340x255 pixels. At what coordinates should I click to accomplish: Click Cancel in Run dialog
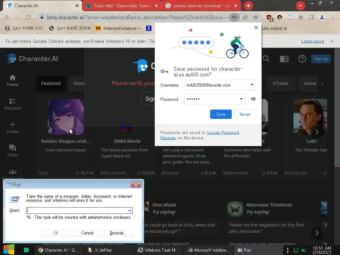87,233
